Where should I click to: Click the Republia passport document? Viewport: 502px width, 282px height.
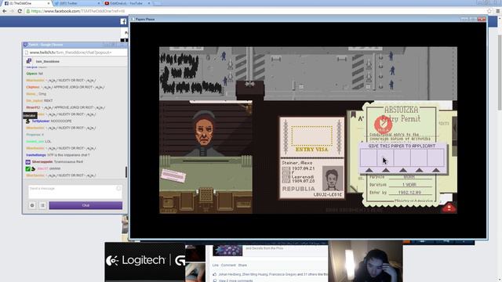click(312, 158)
